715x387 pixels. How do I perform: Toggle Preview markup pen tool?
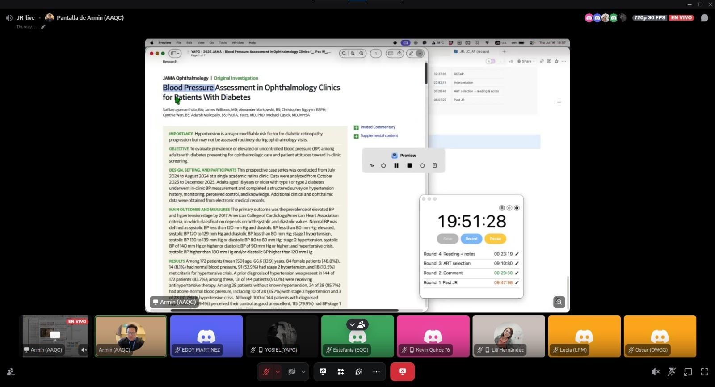pos(411,54)
